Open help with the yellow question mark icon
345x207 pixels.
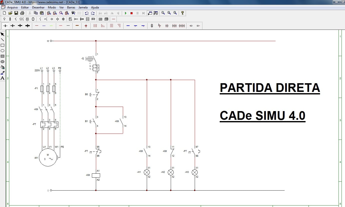coord(182,13)
